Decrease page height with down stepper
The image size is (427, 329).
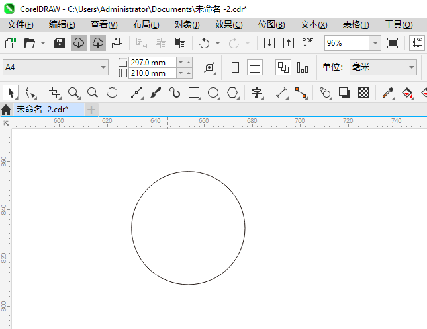pyautogui.click(x=181, y=73)
